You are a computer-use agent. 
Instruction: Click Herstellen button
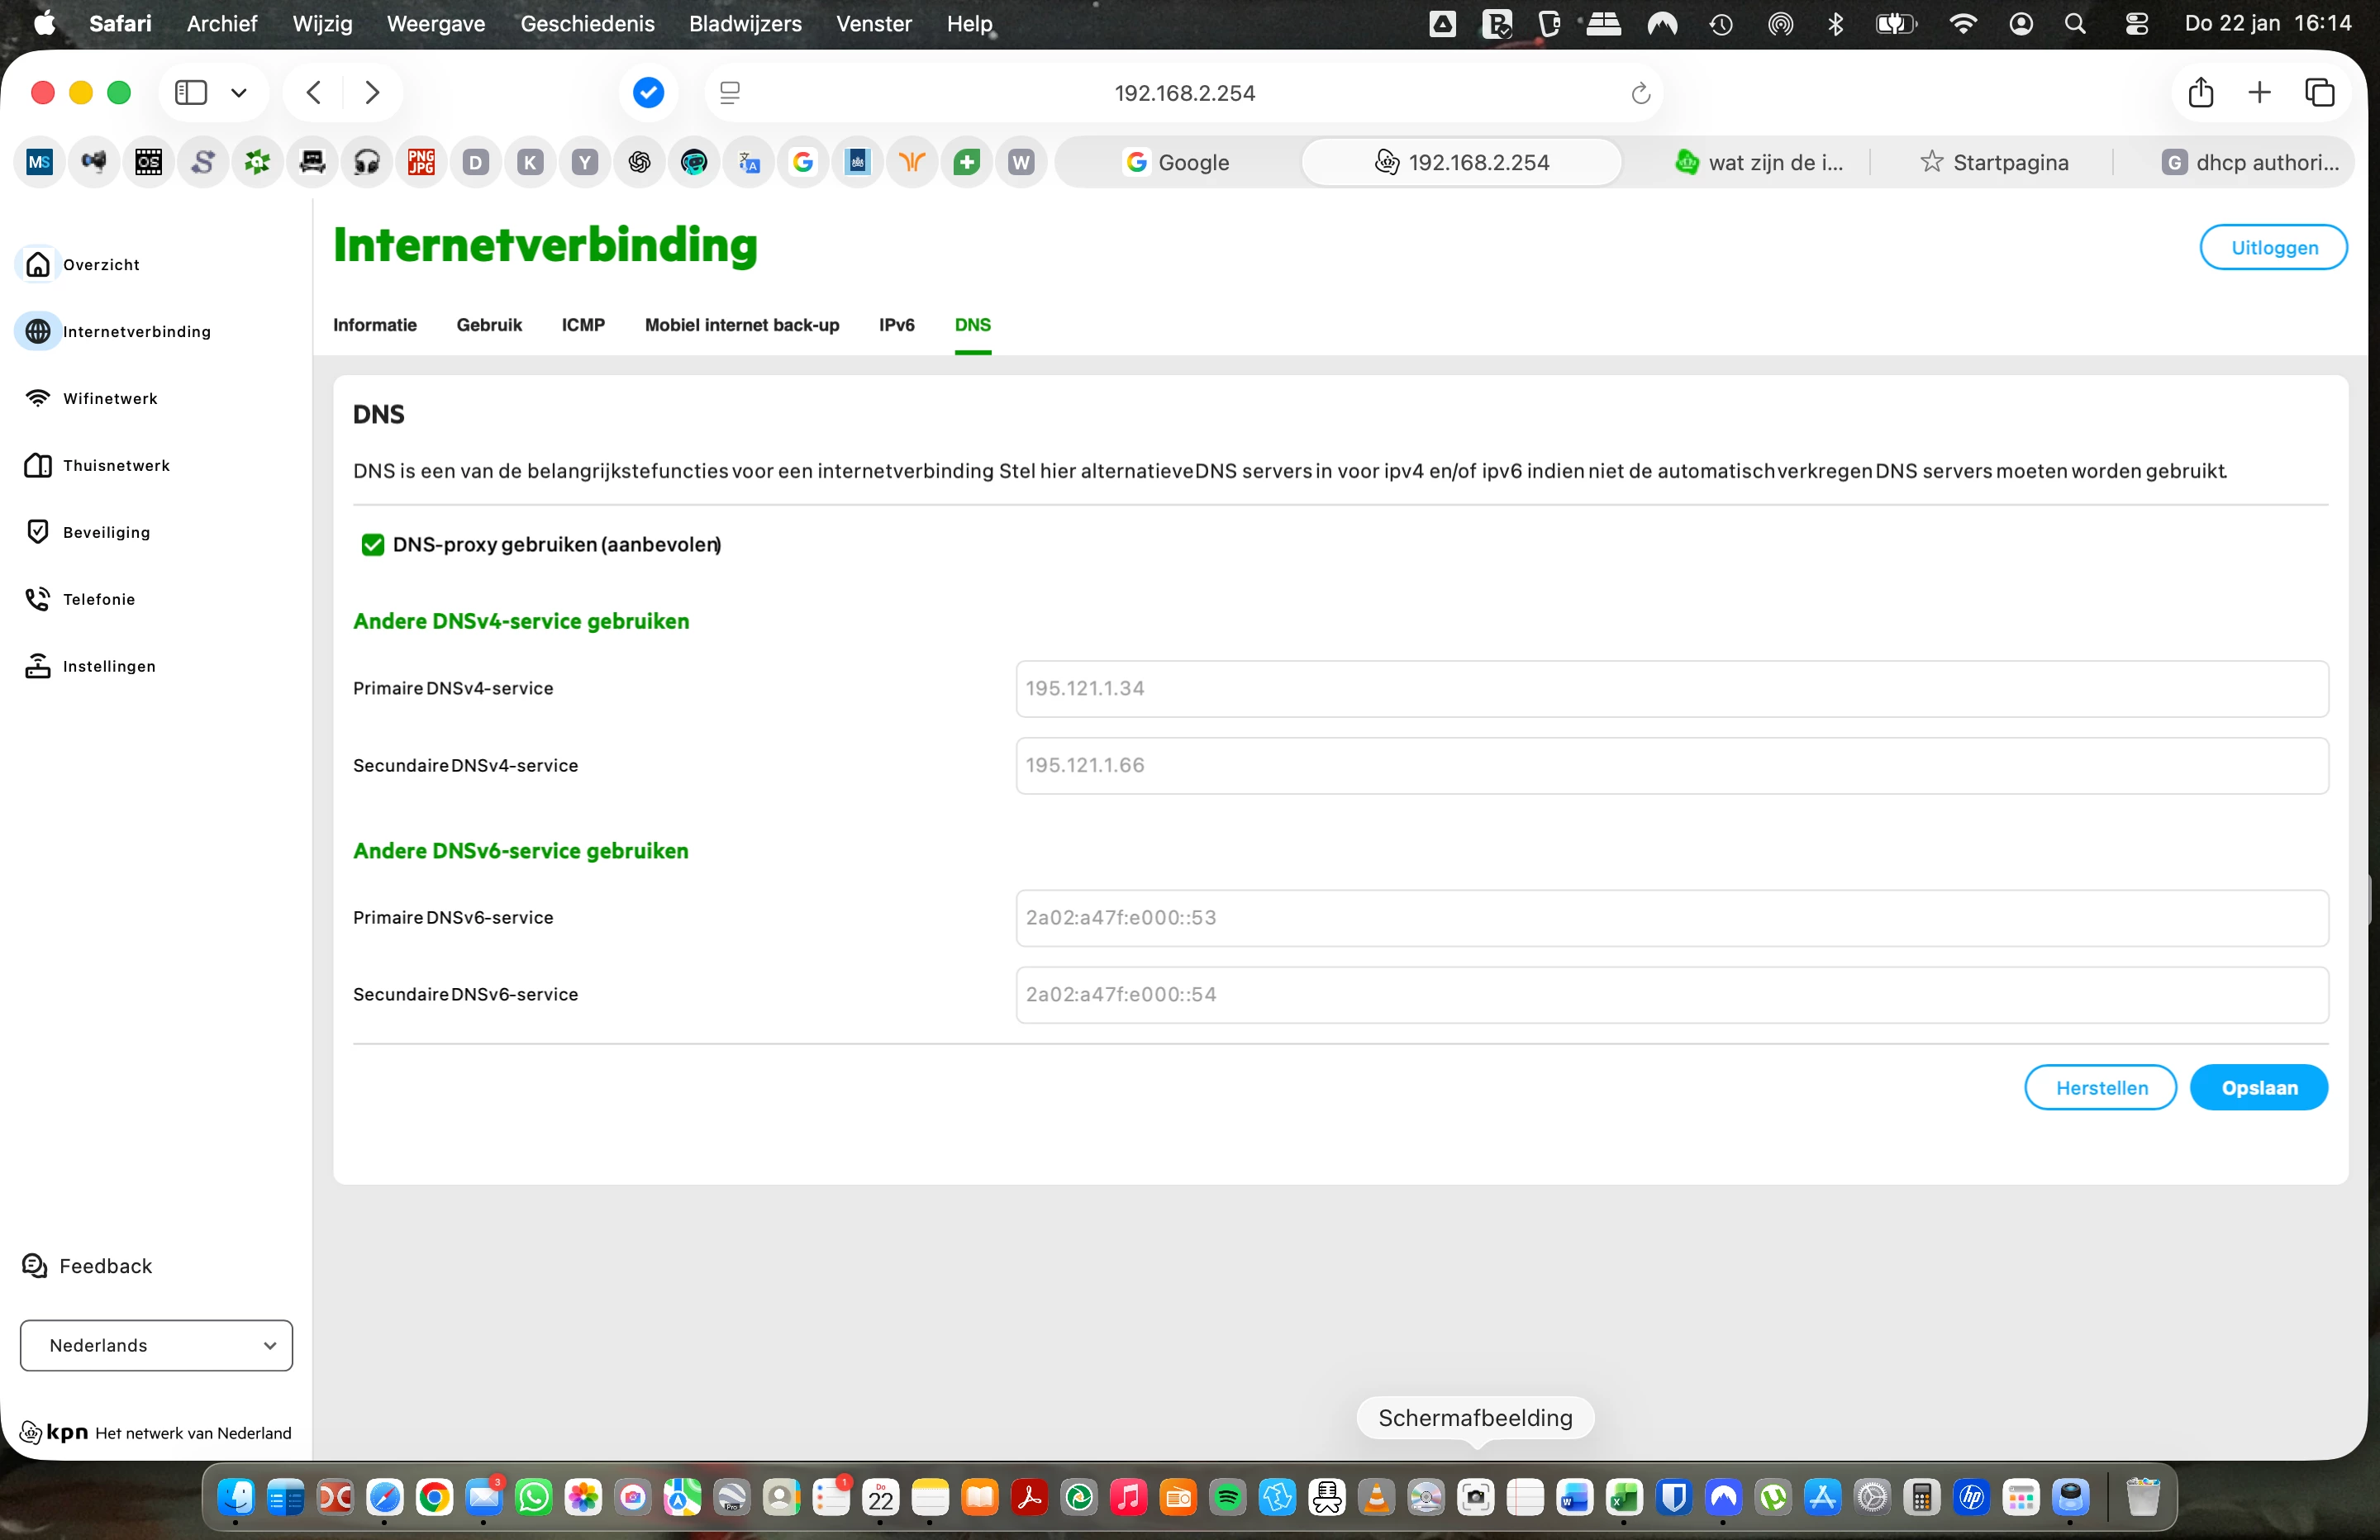pos(2100,1088)
